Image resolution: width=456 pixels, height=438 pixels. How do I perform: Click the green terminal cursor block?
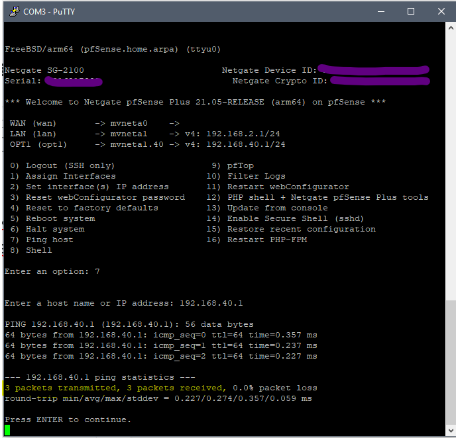point(7,430)
